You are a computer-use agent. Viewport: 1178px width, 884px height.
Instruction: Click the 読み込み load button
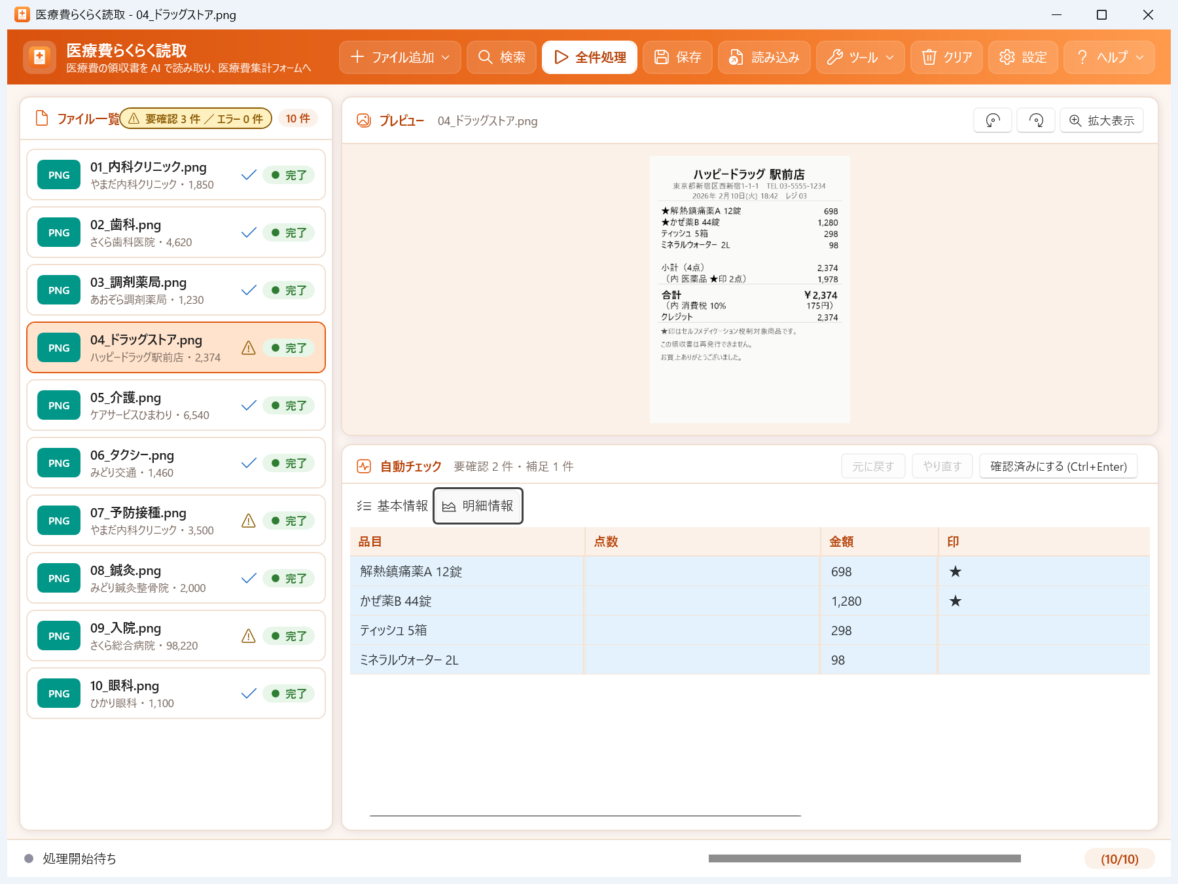pos(764,57)
